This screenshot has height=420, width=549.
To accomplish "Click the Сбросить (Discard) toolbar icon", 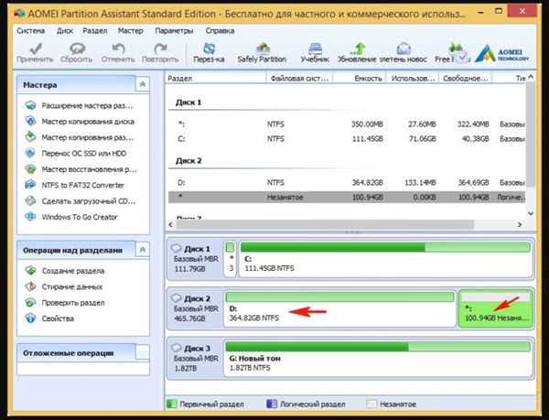I will pyautogui.click(x=77, y=53).
